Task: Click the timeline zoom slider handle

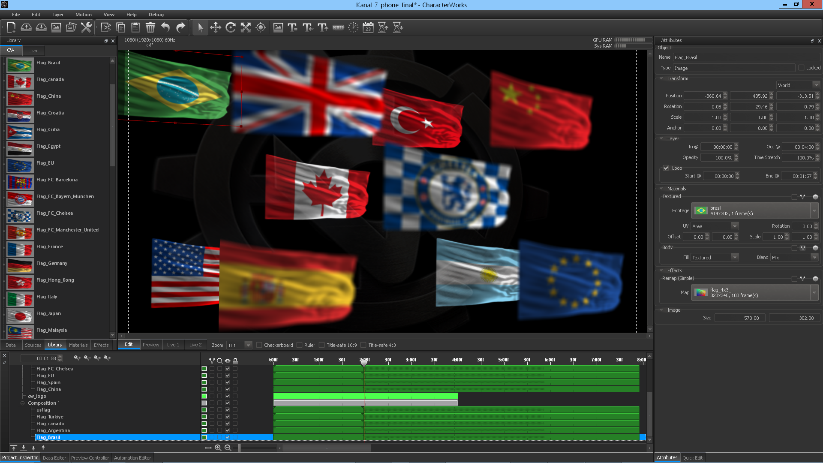Action: 239,448
